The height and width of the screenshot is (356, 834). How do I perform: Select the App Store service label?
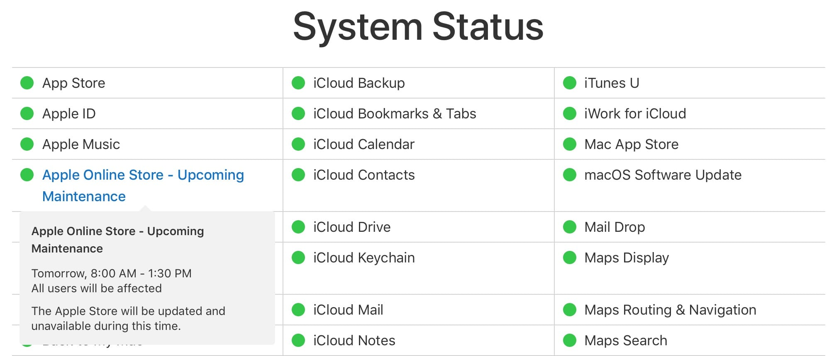pos(74,83)
